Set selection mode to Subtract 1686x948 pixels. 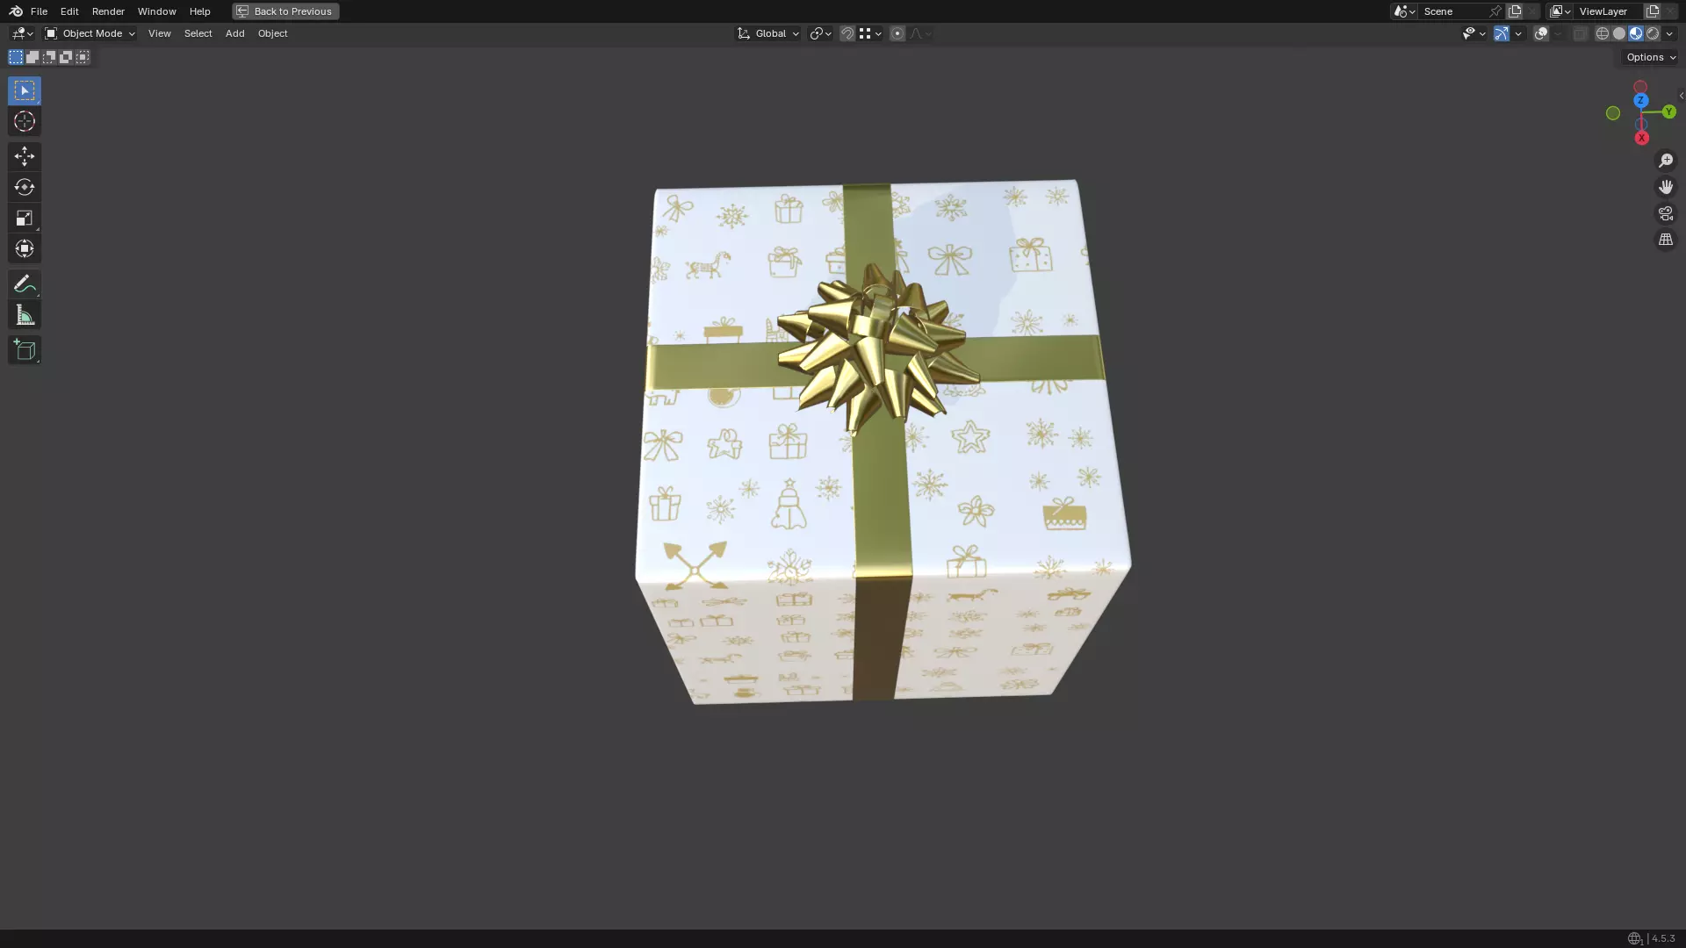(x=49, y=57)
